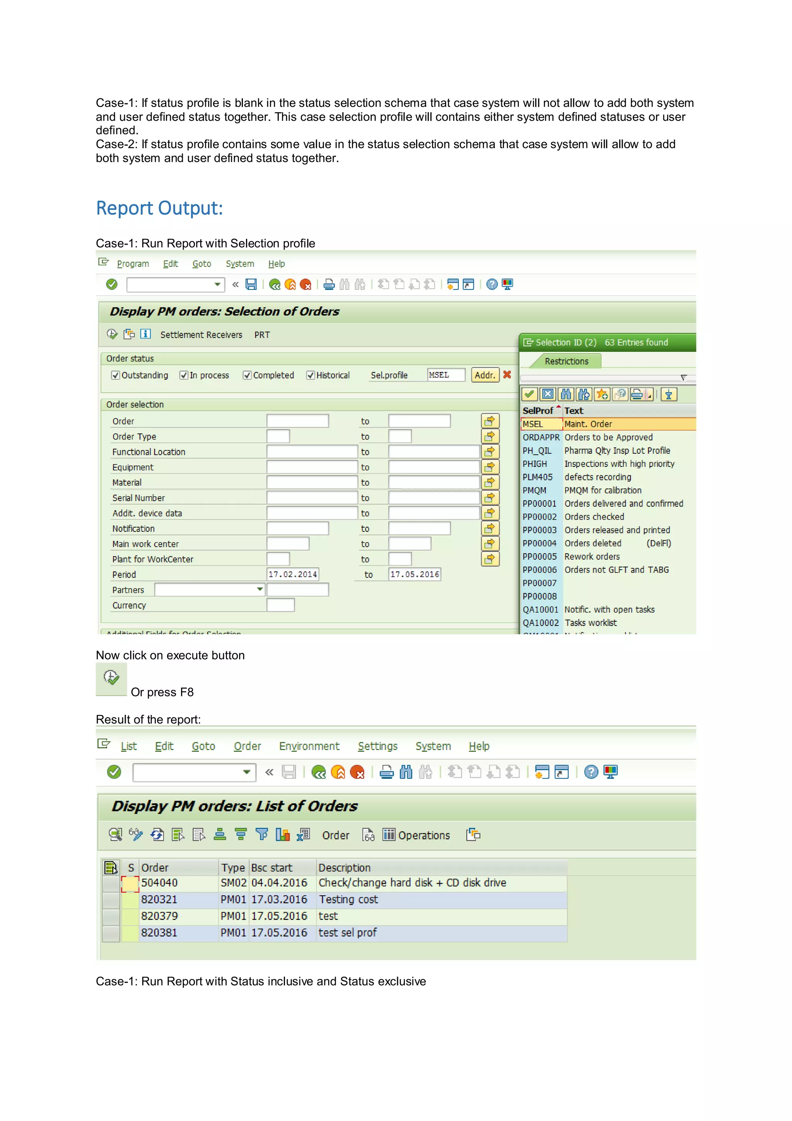Open multiple selection for Equipment field

click(490, 467)
